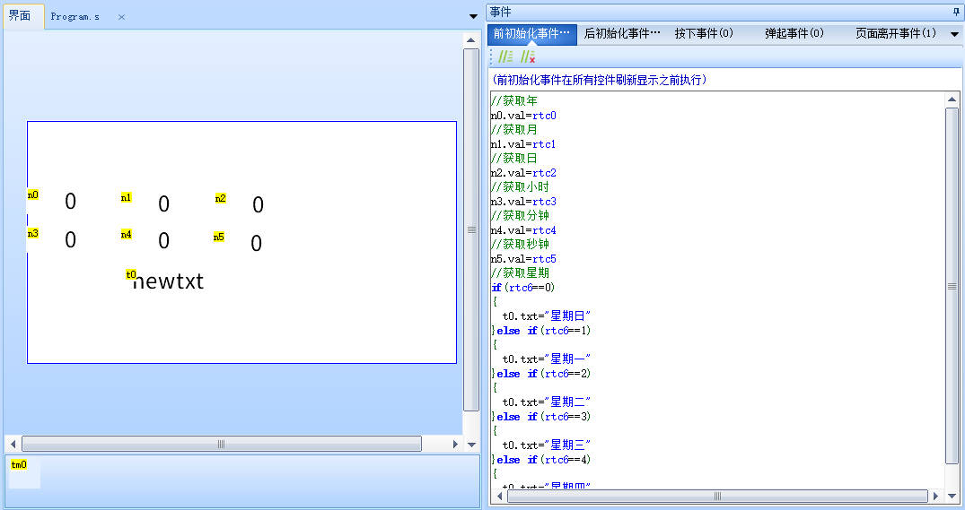Image resolution: width=965 pixels, height=510 pixels.
Task: Open the 弹起事件(0) tab
Action: click(794, 34)
